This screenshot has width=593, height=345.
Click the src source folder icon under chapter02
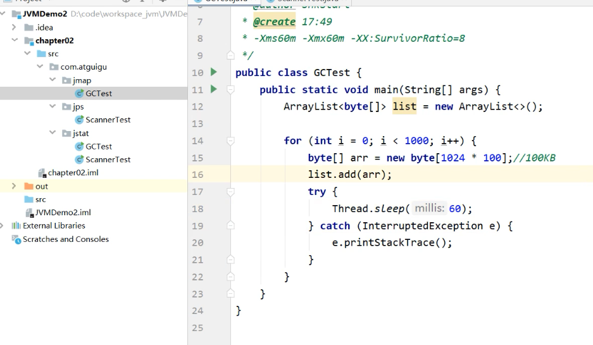(x=41, y=54)
